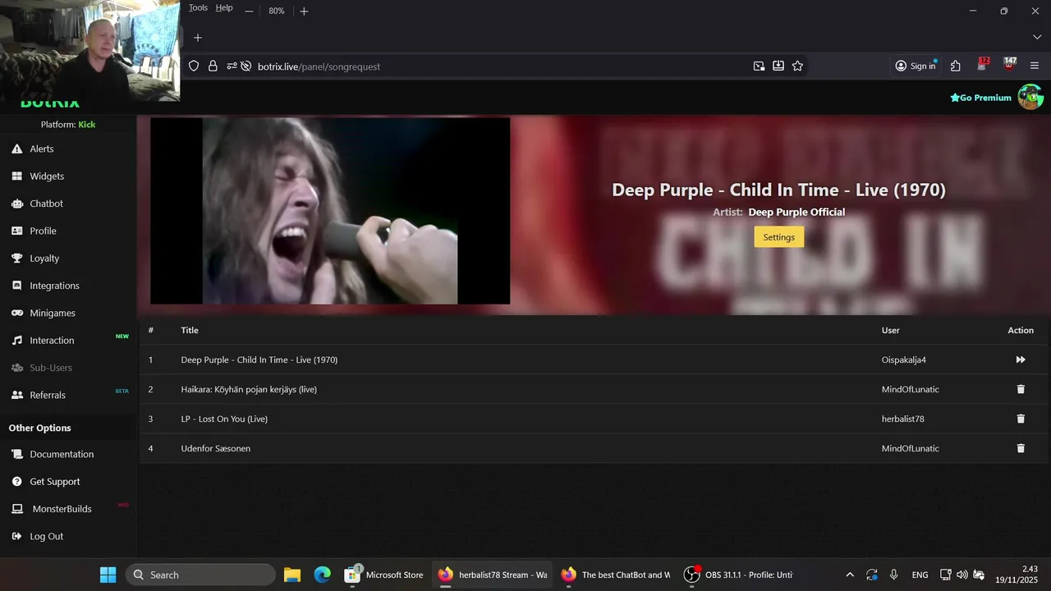Open the user avatar menu
Screen dimensions: 1051x591
[1030, 97]
